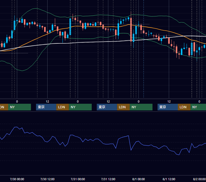206x182 pixels.
Task: Click the hour label 12 for 7/30
Action: pyautogui.click(x=48, y=102)
